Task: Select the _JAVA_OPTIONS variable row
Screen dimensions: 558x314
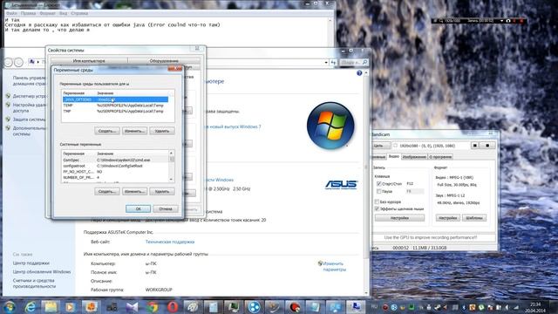Action: point(115,99)
